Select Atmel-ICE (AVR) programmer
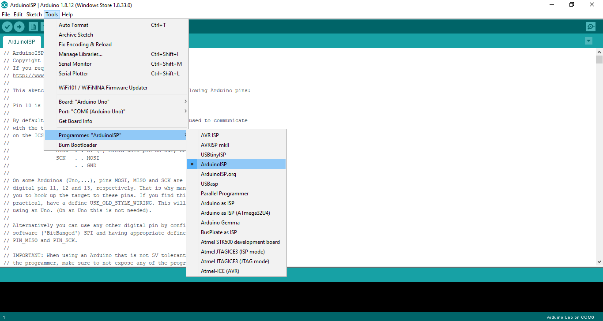This screenshot has width=603, height=321. point(237,271)
